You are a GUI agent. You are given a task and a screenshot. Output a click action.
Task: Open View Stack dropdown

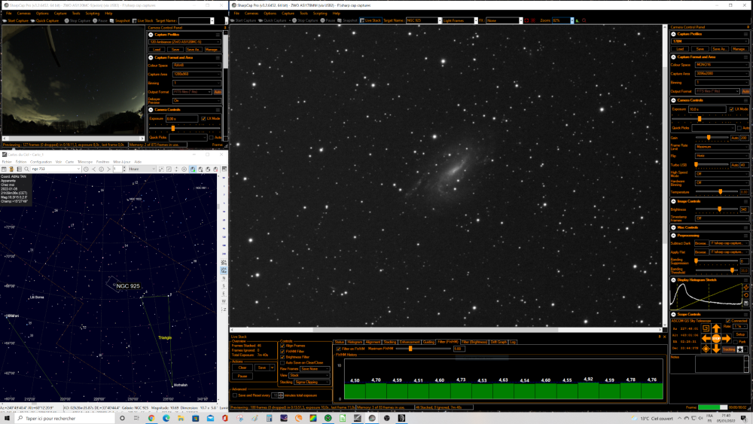pyautogui.click(x=309, y=375)
